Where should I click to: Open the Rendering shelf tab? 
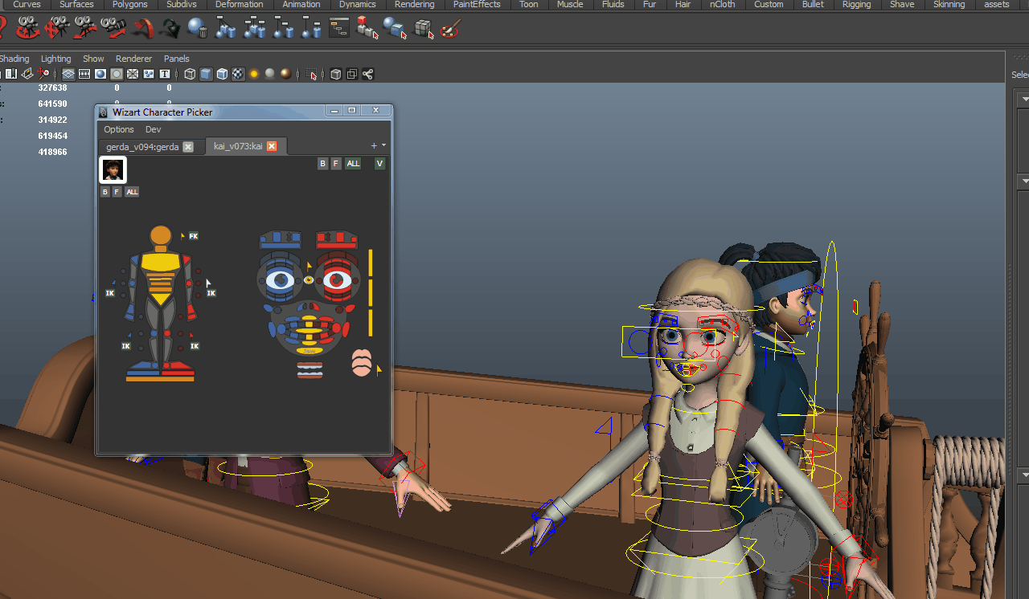(414, 5)
